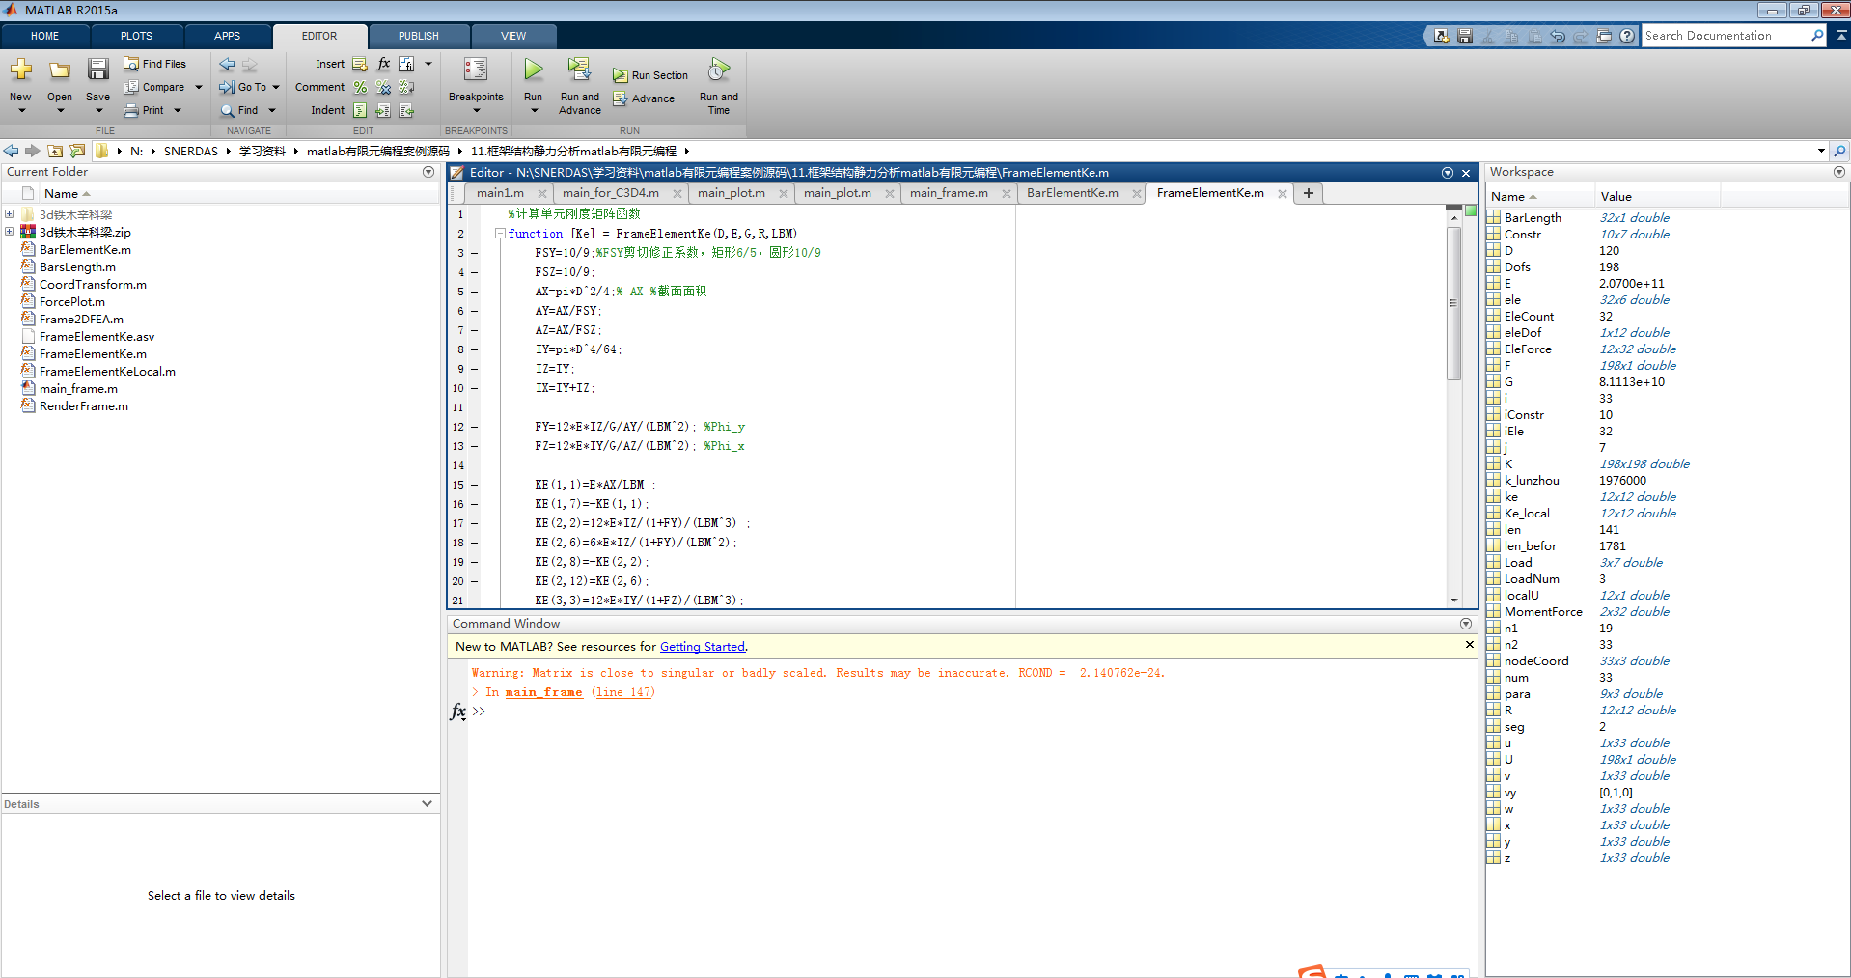This screenshot has height=978, width=1851.
Task: Open the main_for_C3D4.m editor tab
Action: 611,193
